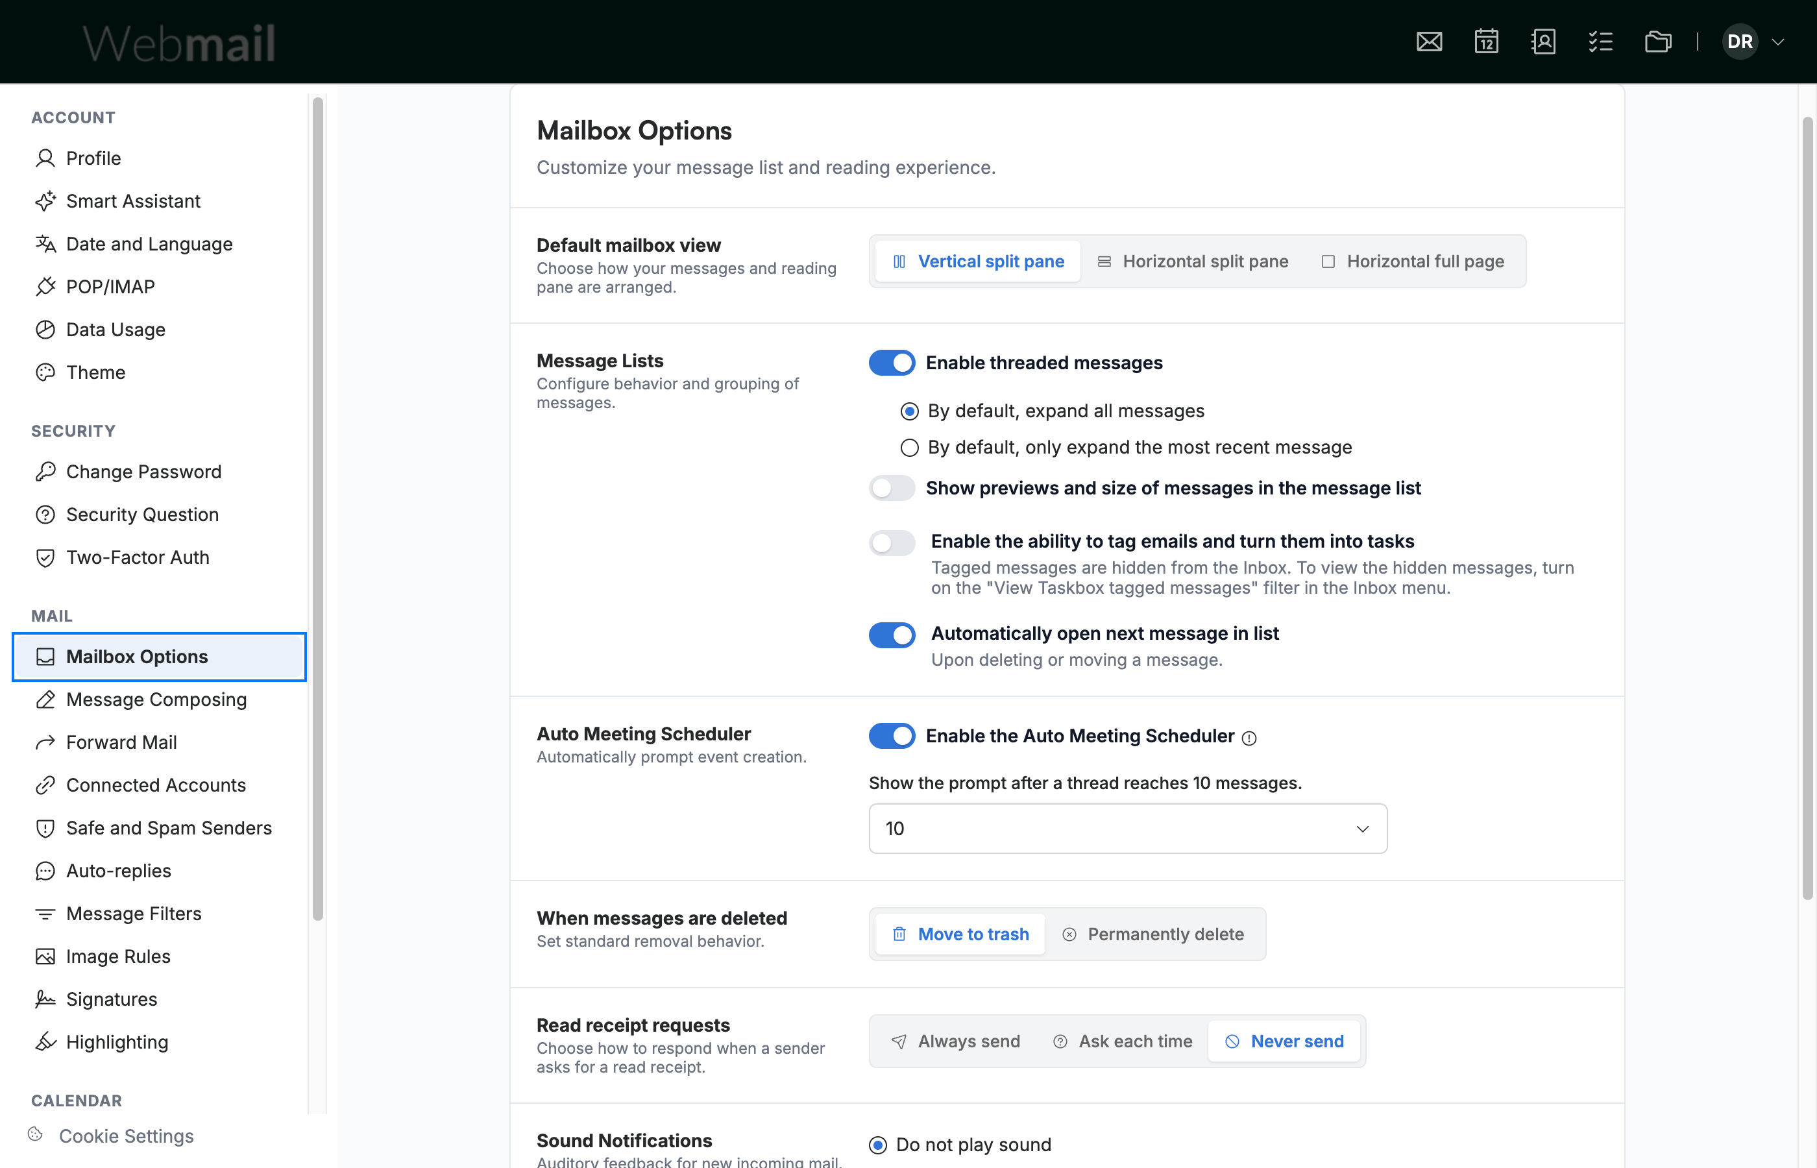Click the Theme palette icon
The width and height of the screenshot is (1817, 1168).
click(45, 372)
